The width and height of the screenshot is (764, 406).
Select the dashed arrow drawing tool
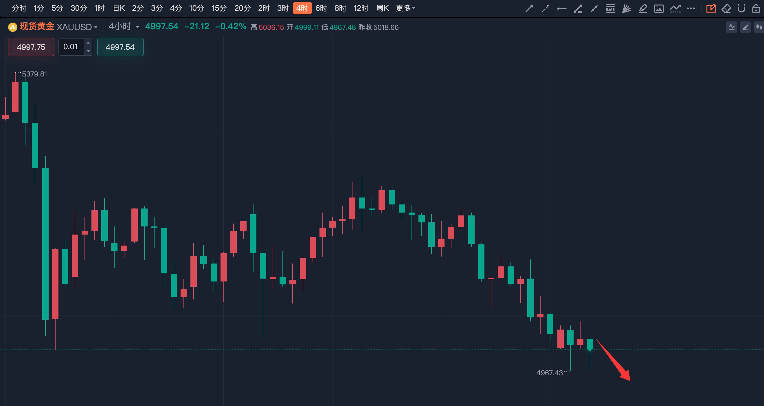[x=546, y=8]
